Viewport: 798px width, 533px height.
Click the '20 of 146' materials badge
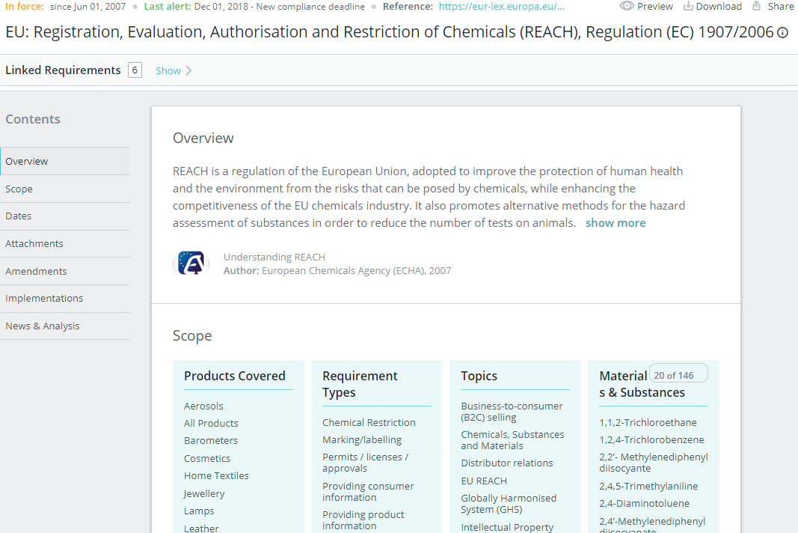(x=678, y=373)
